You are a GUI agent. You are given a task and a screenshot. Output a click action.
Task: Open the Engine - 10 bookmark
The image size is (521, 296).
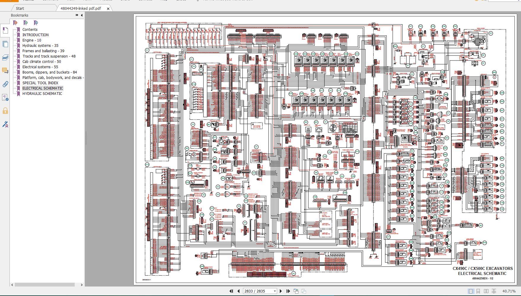(32, 40)
